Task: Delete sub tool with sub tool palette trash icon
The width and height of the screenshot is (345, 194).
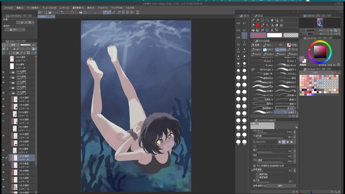Action: 297,116
